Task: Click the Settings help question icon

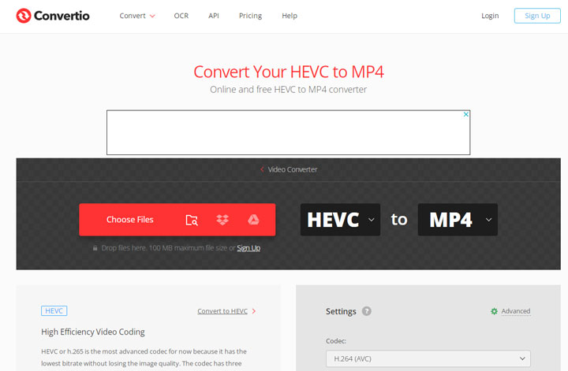Action: tap(367, 311)
